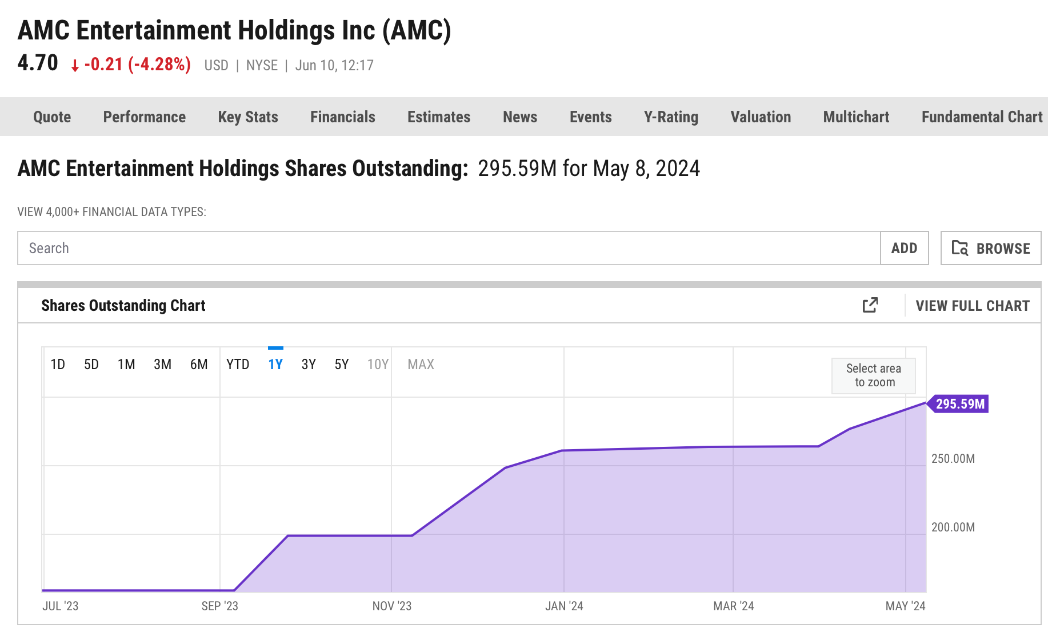Open the Events section
The width and height of the screenshot is (1048, 632).
pyautogui.click(x=590, y=117)
